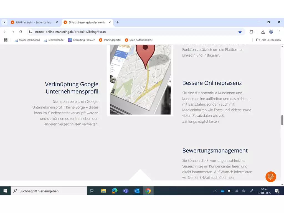This screenshot has height=213, width=284.
Task: Reload the current page
Action: tap(21, 32)
